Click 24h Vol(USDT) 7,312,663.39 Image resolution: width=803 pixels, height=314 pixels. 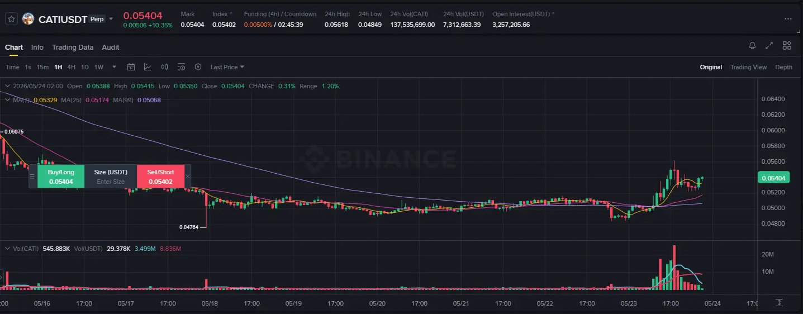pos(462,25)
